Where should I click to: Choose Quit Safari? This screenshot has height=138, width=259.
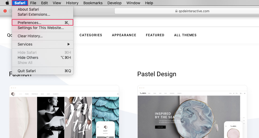click(42, 71)
